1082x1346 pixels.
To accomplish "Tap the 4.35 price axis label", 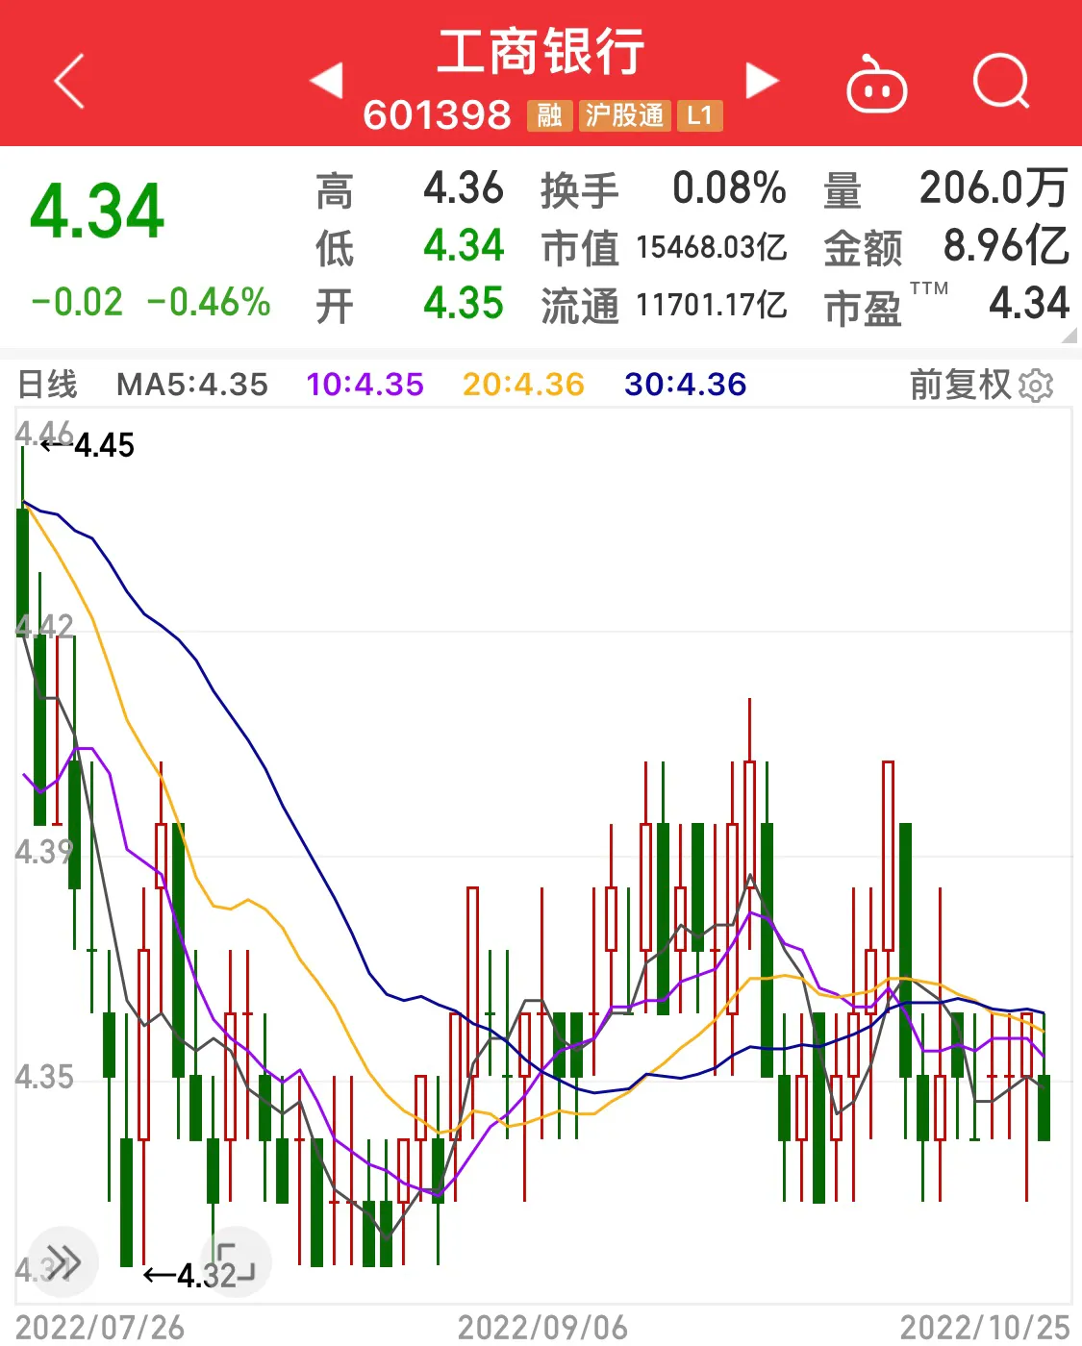I will click(44, 1076).
